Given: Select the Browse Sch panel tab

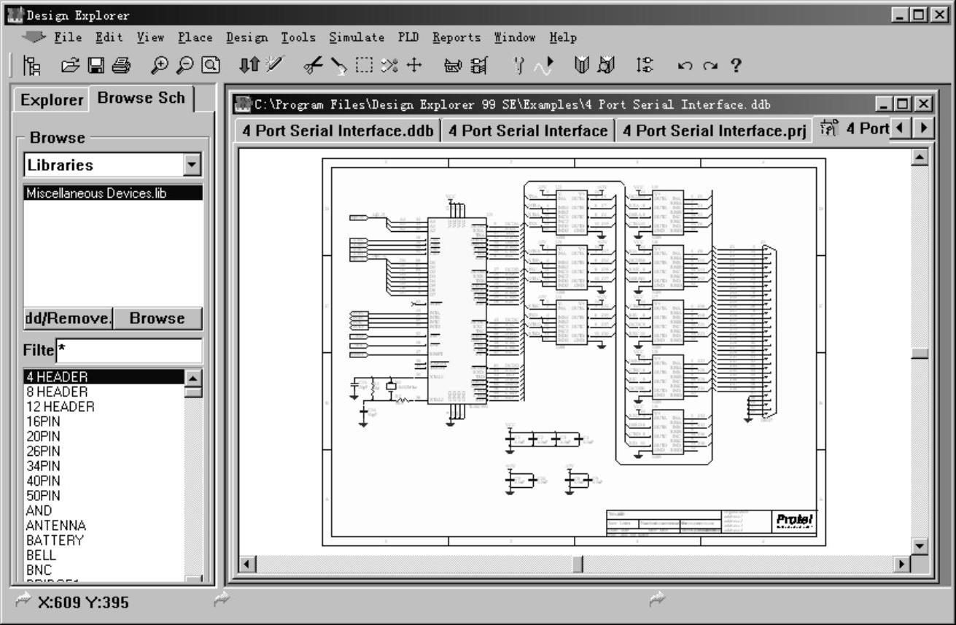Looking at the screenshot, I should point(141,98).
